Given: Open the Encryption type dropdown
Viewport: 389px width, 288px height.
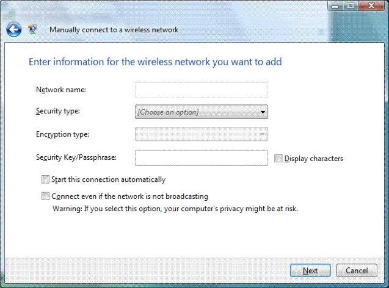Looking at the screenshot, I should click(x=201, y=134).
